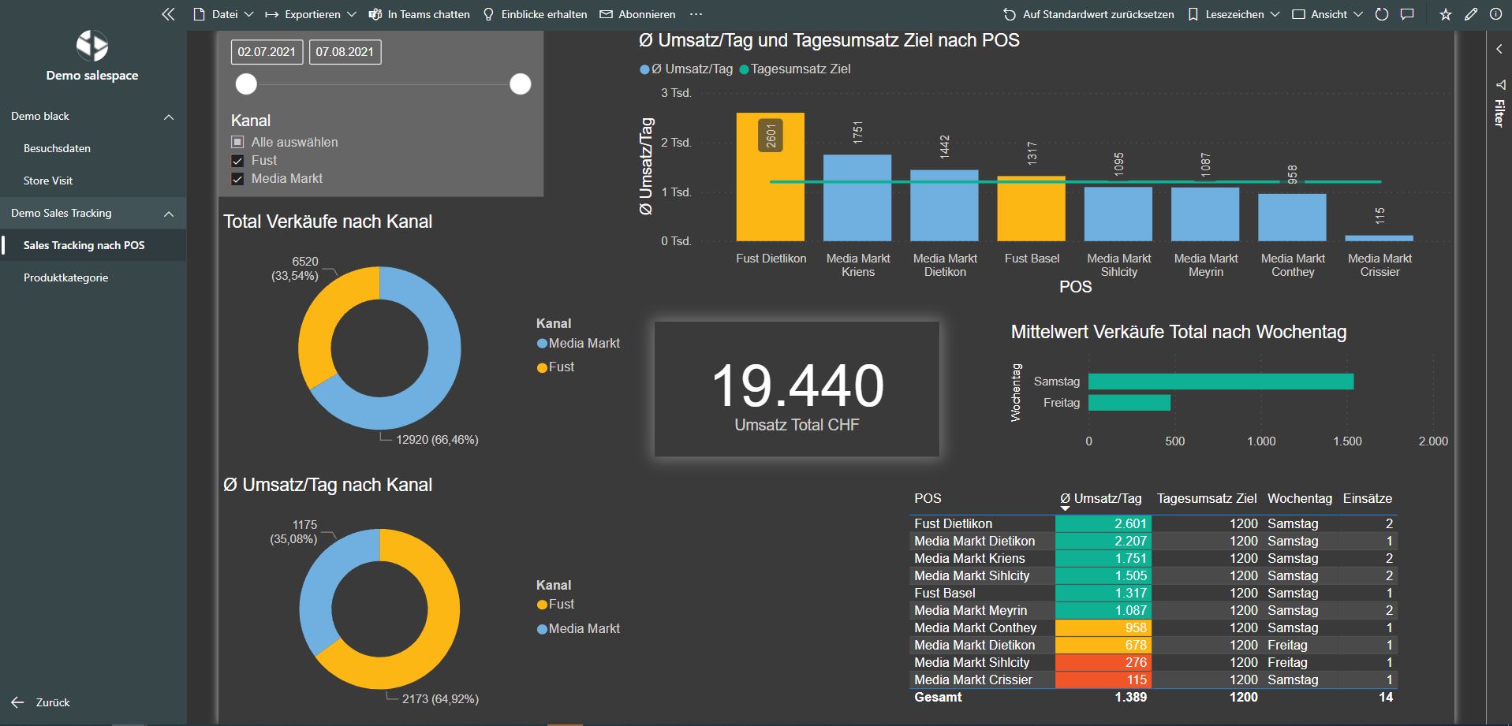This screenshot has width=1512, height=726.
Task: Open the info circle icon
Action: click(x=1495, y=14)
